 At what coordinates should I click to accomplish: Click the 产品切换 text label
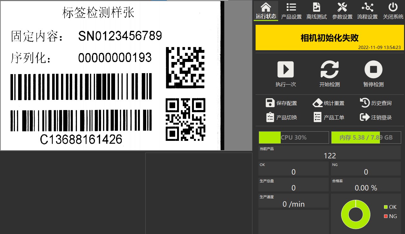point(287,118)
